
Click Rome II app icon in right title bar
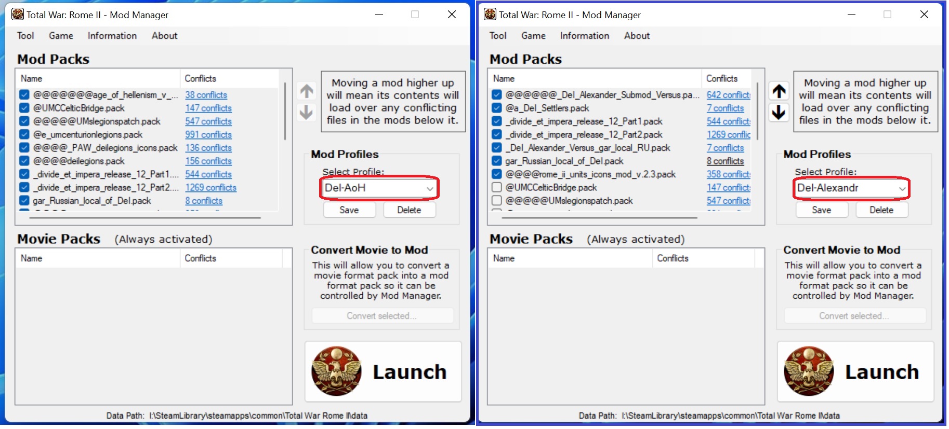(490, 15)
